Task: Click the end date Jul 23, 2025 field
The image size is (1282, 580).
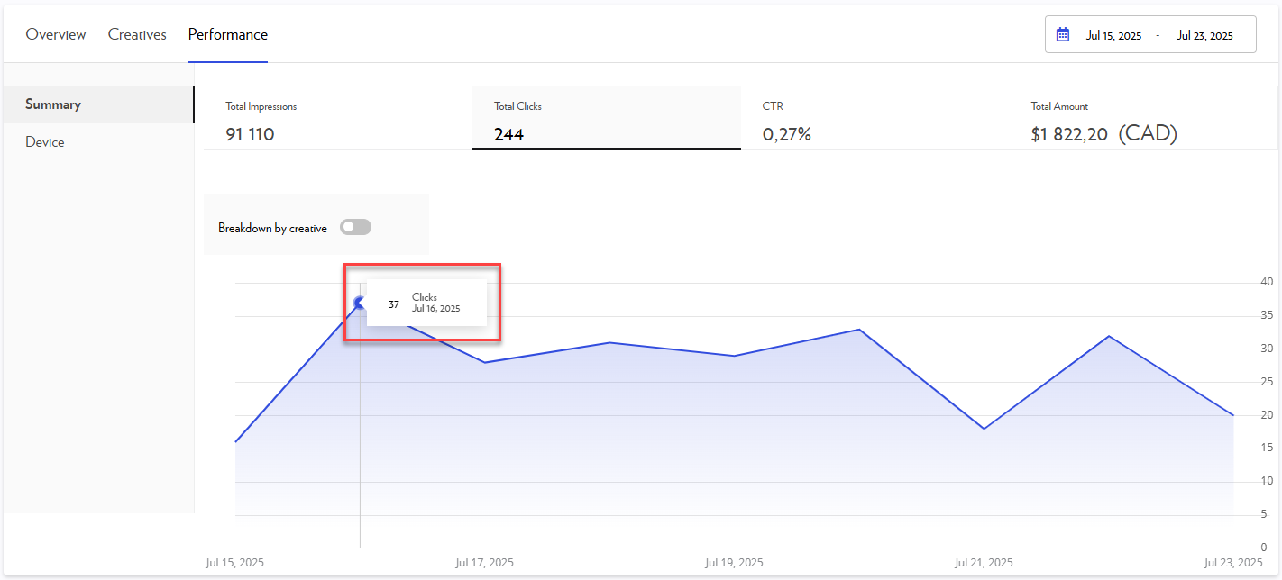Action: [1204, 36]
